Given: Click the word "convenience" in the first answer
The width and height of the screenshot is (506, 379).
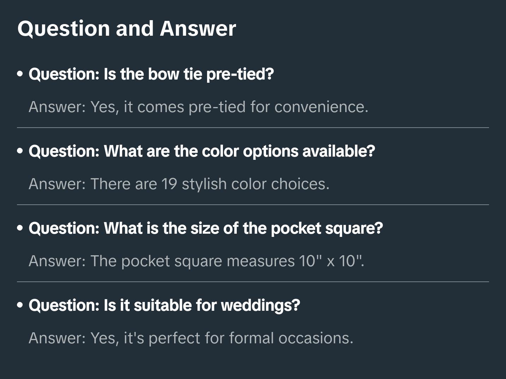Looking at the screenshot, I should [x=321, y=107].
